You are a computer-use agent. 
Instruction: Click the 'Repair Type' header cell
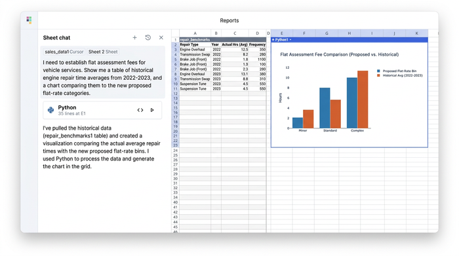[x=195, y=45]
